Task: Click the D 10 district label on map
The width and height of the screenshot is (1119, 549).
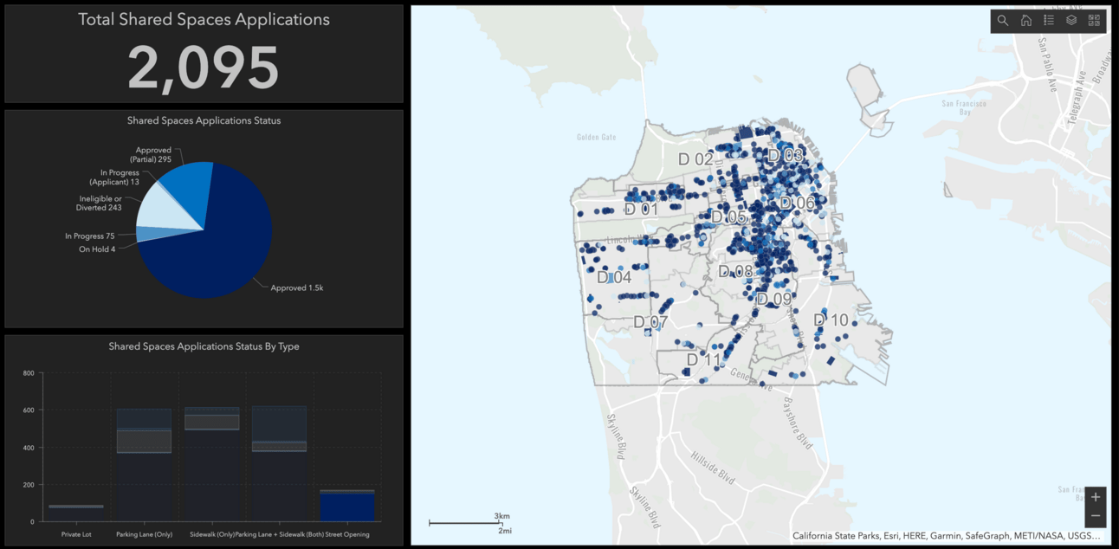Action: (x=831, y=320)
